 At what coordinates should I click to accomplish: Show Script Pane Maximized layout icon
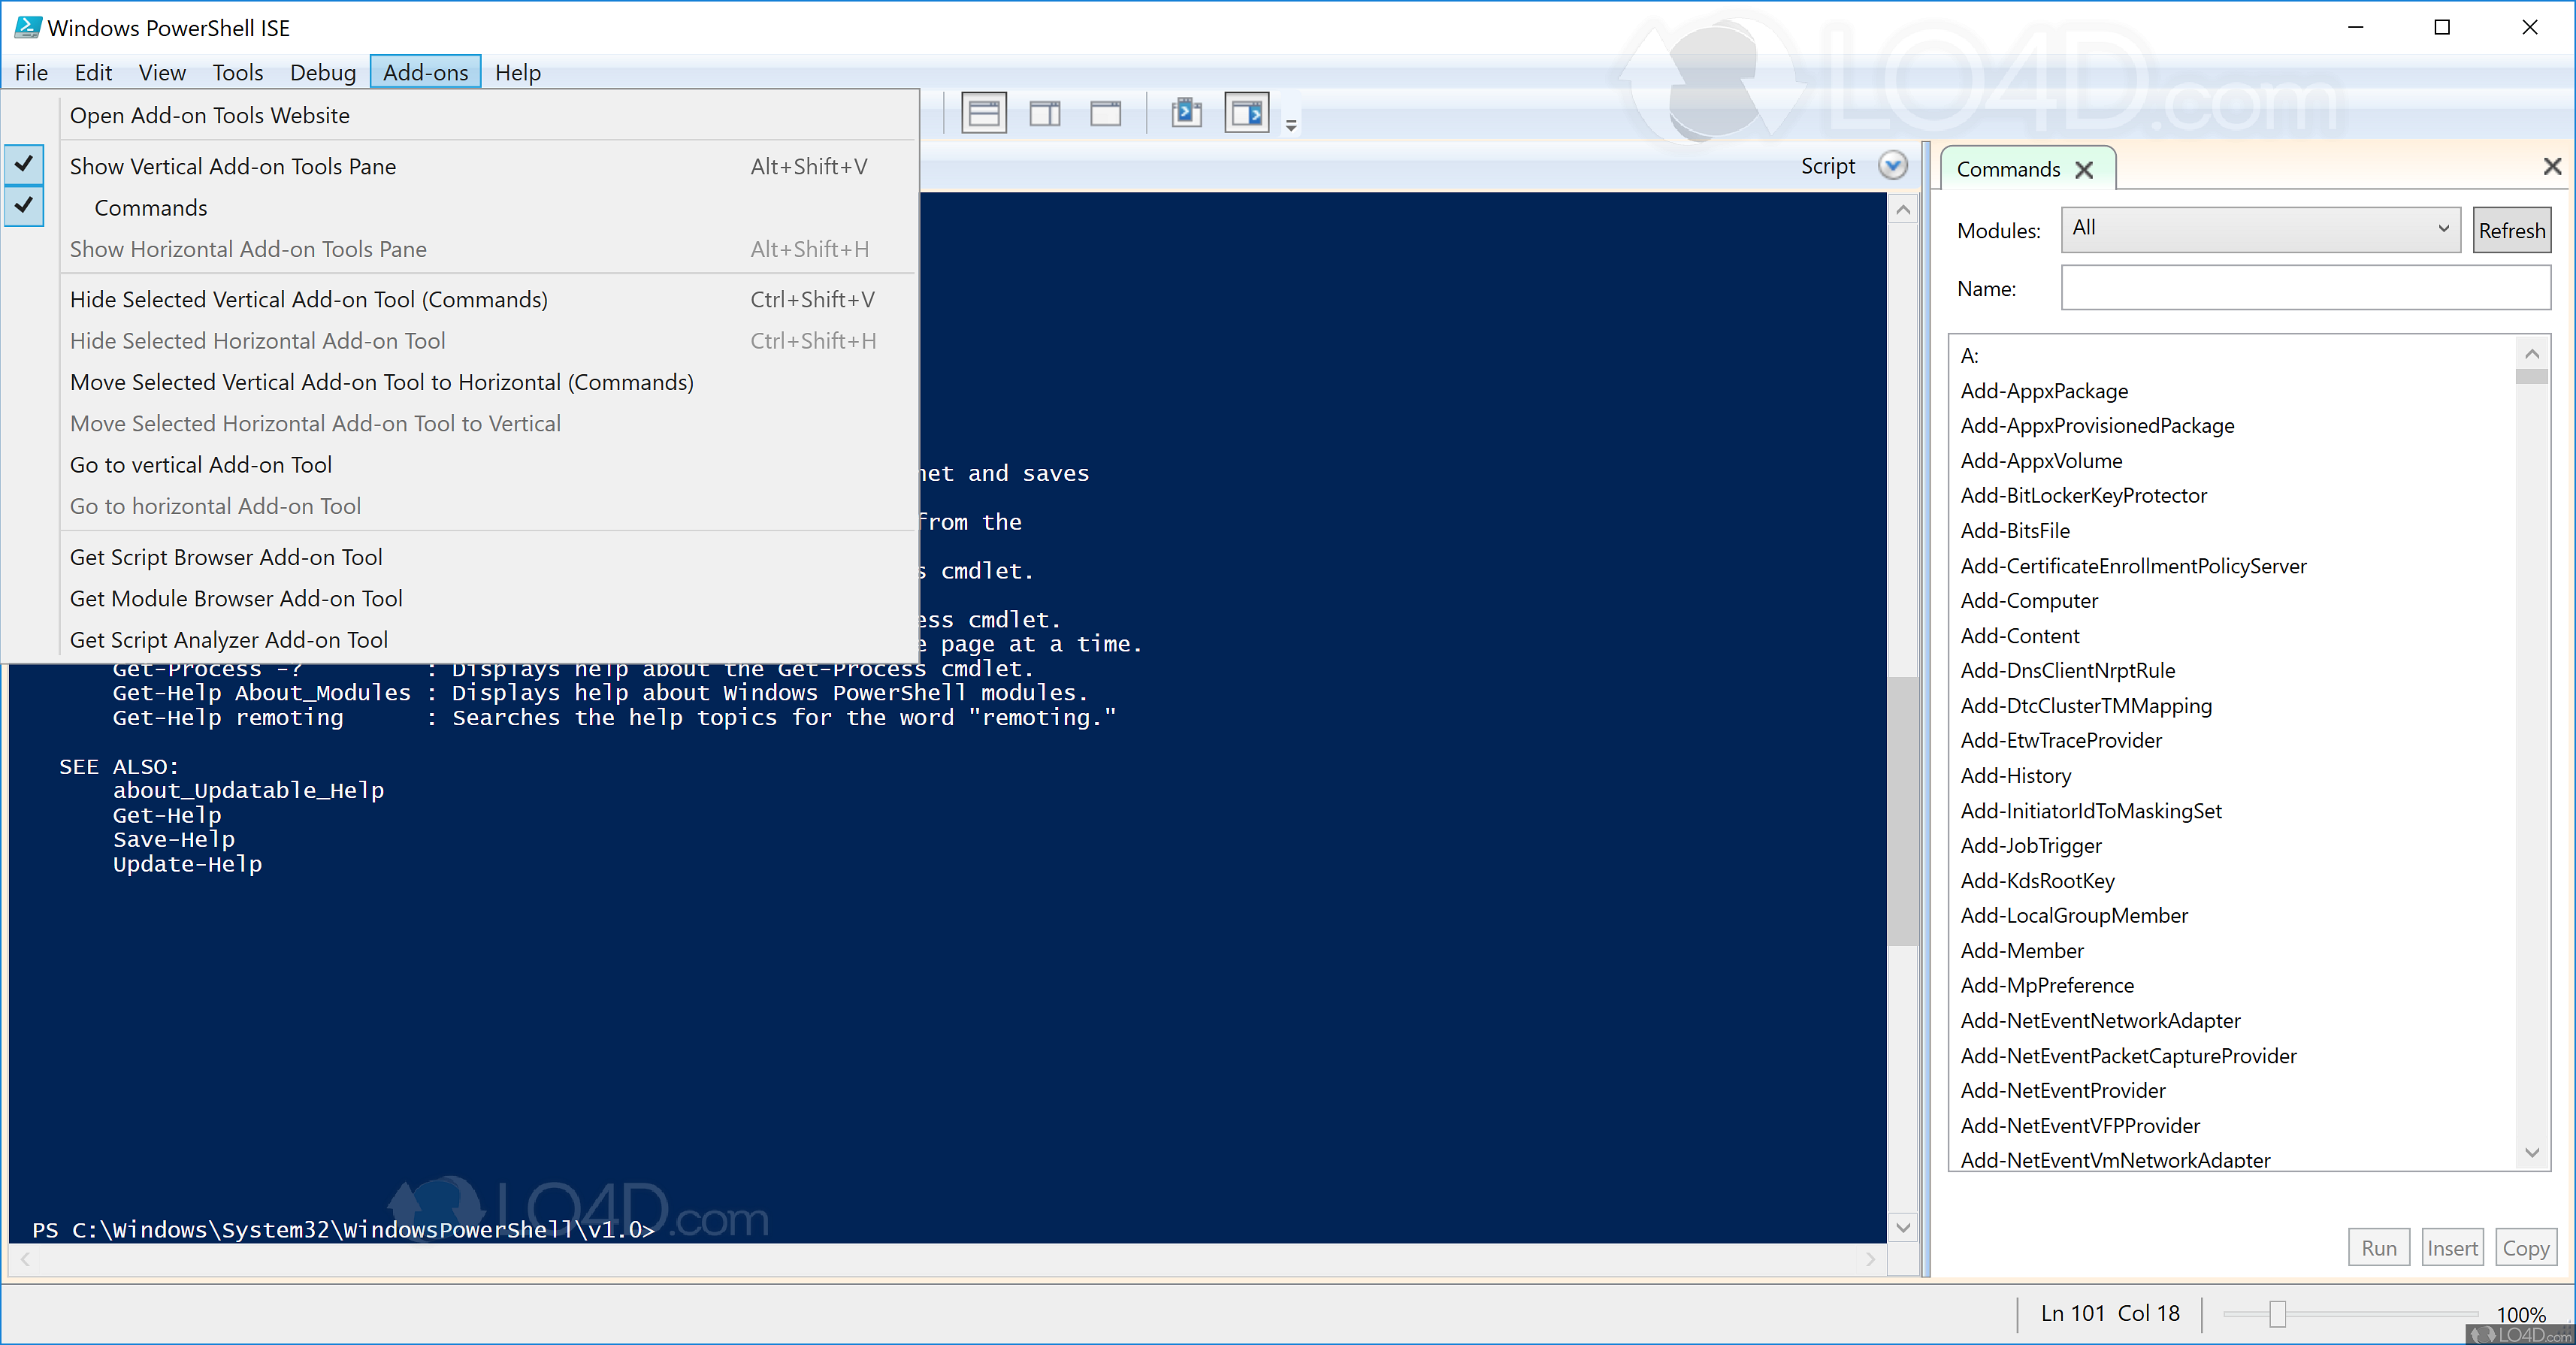coord(1105,113)
